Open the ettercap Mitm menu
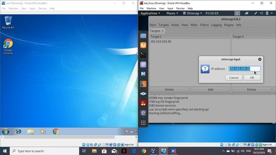The width and height of the screenshot is (276, 155). click(x=194, y=25)
